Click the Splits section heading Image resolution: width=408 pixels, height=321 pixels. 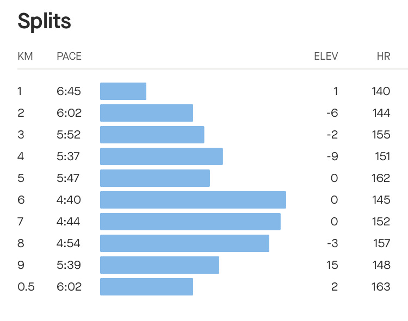click(x=45, y=22)
